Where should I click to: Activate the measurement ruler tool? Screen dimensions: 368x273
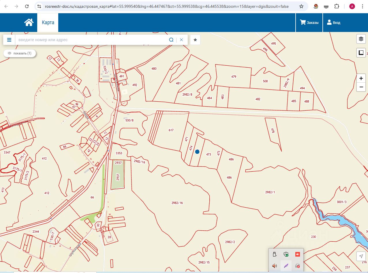pyautogui.click(x=361, y=53)
